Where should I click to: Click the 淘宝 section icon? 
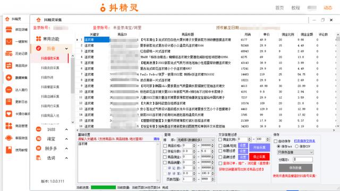point(39,139)
